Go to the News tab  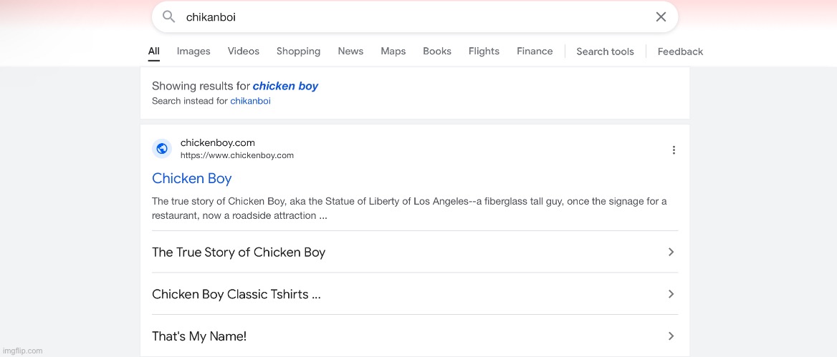pyautogui.click(x=350, y=52)
